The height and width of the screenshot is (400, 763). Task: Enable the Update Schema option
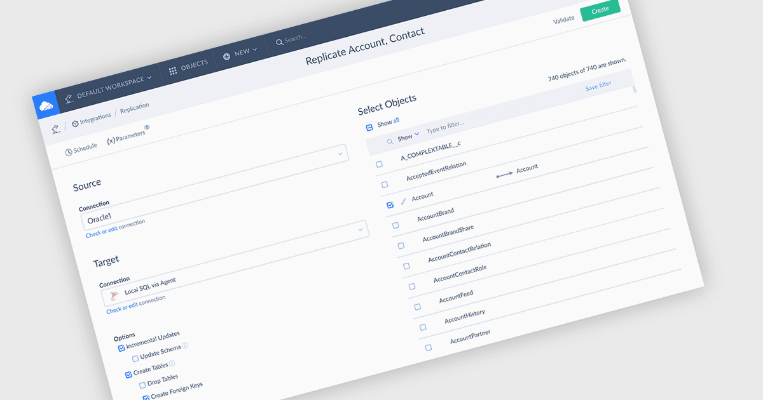135,359
